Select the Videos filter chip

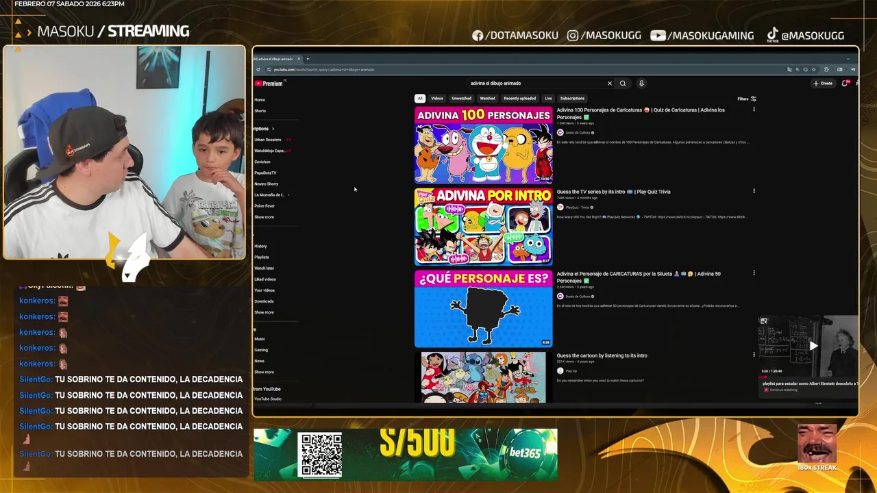[x=437, y=99]
